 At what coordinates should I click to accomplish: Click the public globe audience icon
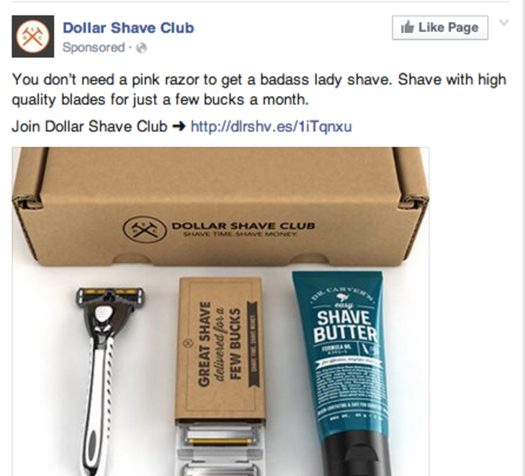[x=141, y=48]
